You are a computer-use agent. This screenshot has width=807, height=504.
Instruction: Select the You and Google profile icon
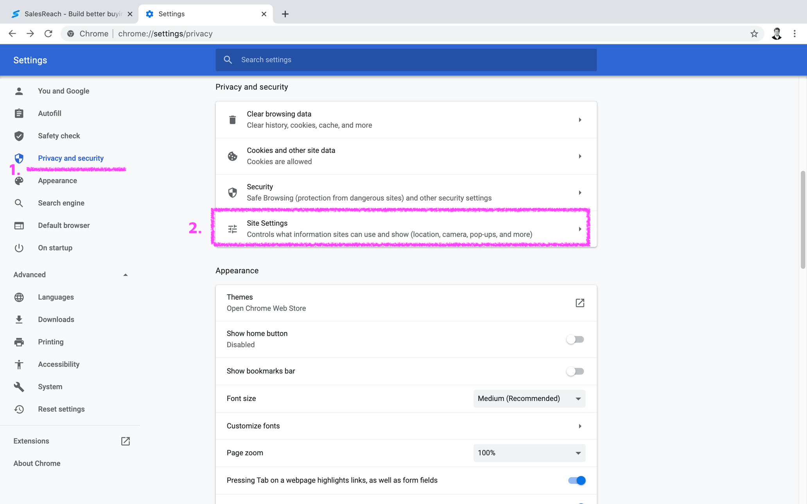[19, 91]
